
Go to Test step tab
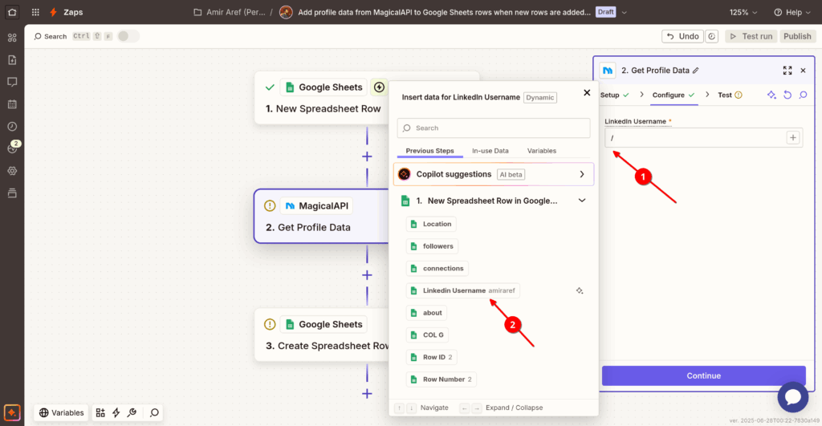730,95
